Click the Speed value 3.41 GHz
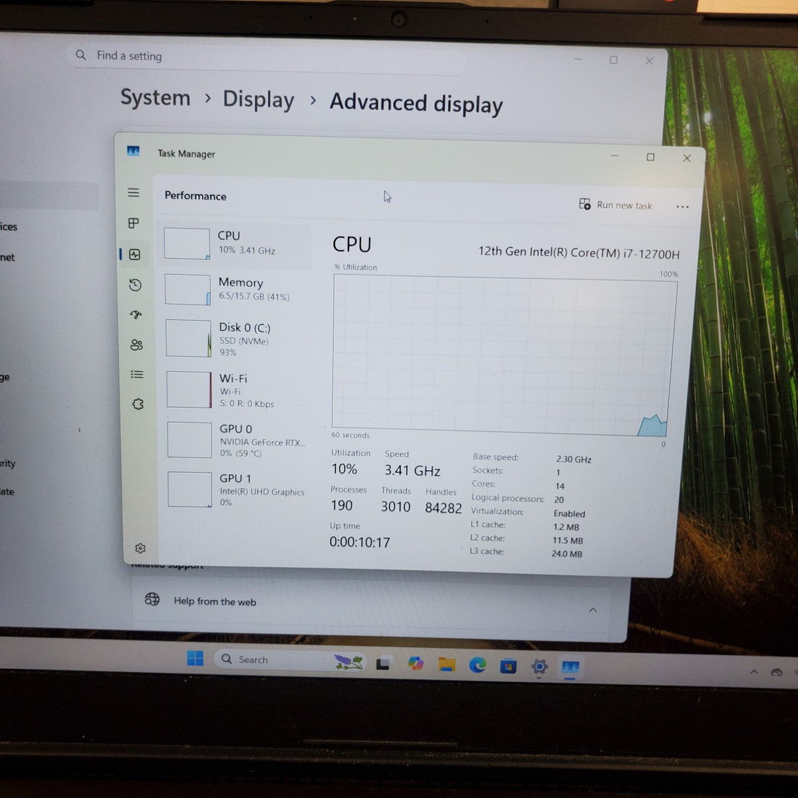 [412, 471]
